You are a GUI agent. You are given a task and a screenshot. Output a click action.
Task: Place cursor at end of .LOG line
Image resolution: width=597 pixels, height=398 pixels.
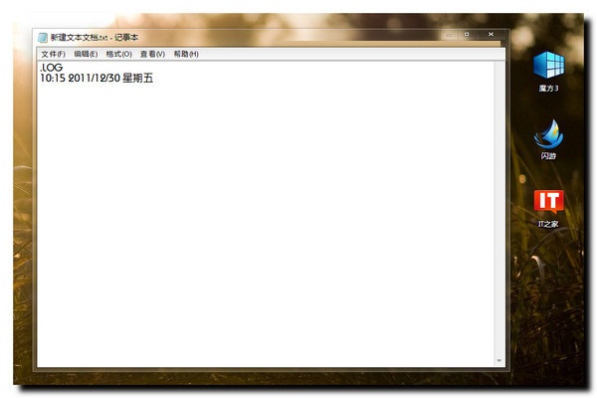click(x=64, y=68)
